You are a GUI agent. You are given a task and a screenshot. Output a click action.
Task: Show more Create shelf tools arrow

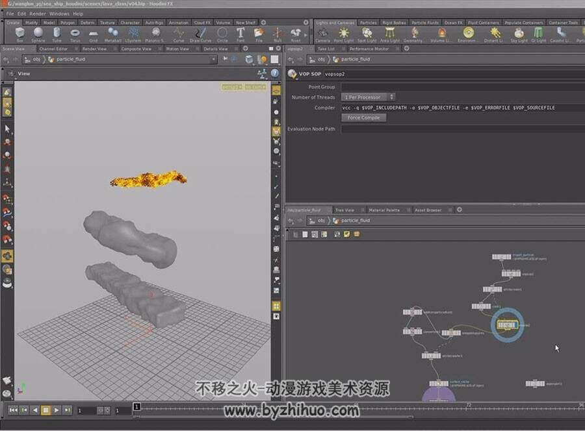tap(306, 35)
